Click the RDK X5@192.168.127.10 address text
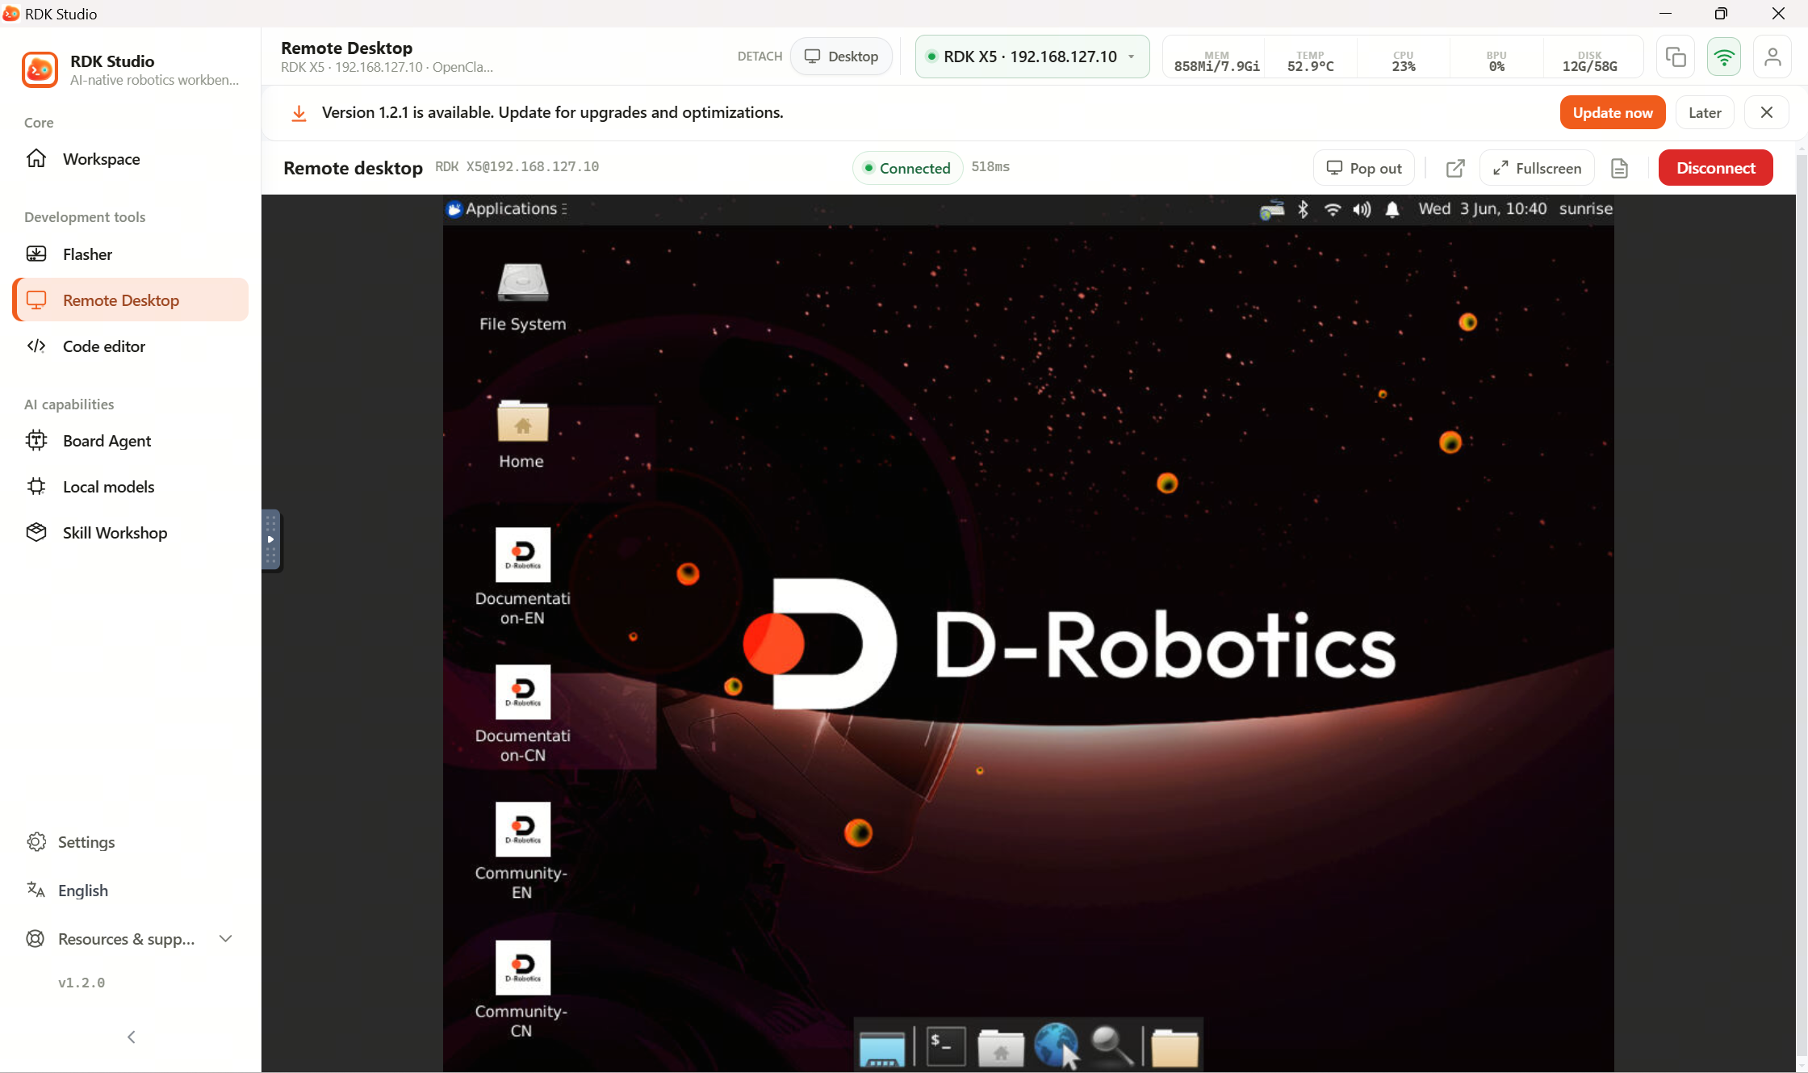This screenshot has width=1808, height=1073. coord(517,166)
